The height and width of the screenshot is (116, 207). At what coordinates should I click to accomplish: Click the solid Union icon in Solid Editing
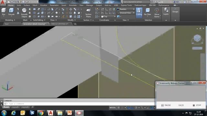(x=34, y=9)
